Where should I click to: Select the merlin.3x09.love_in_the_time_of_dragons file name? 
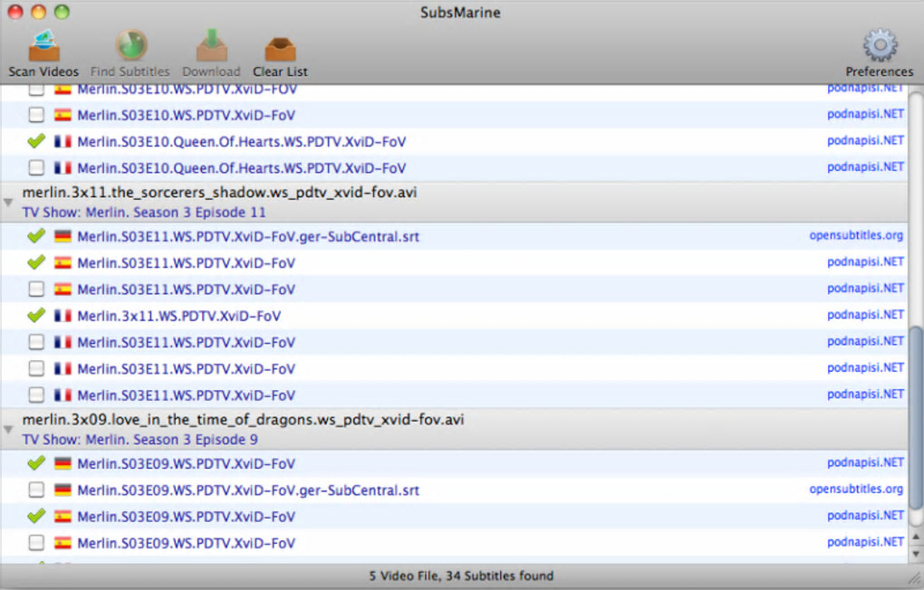(244, 420)
